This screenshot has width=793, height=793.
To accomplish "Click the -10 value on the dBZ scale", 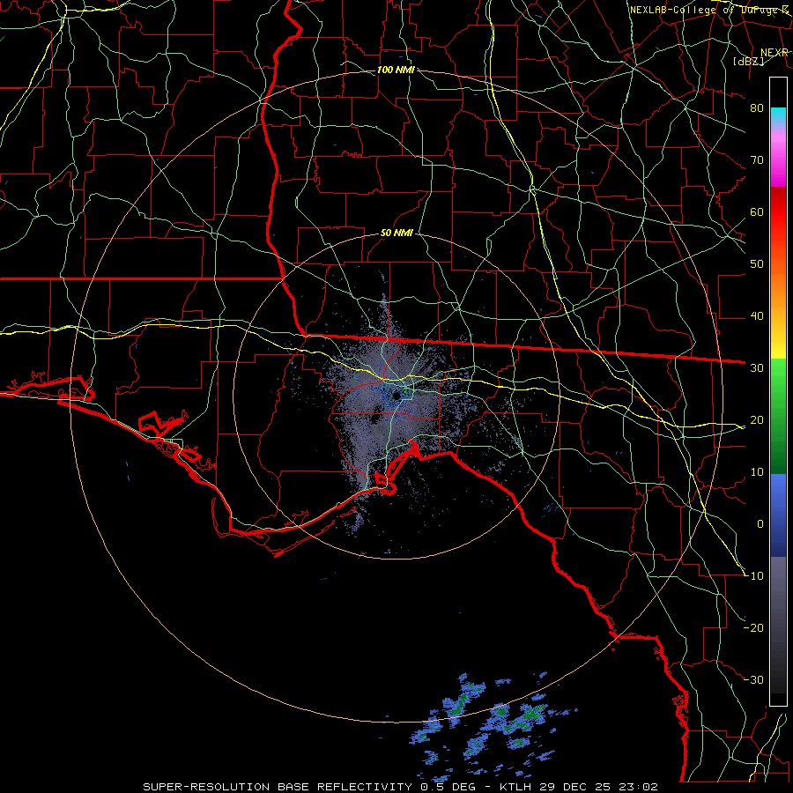I will [x=754, y=576].
